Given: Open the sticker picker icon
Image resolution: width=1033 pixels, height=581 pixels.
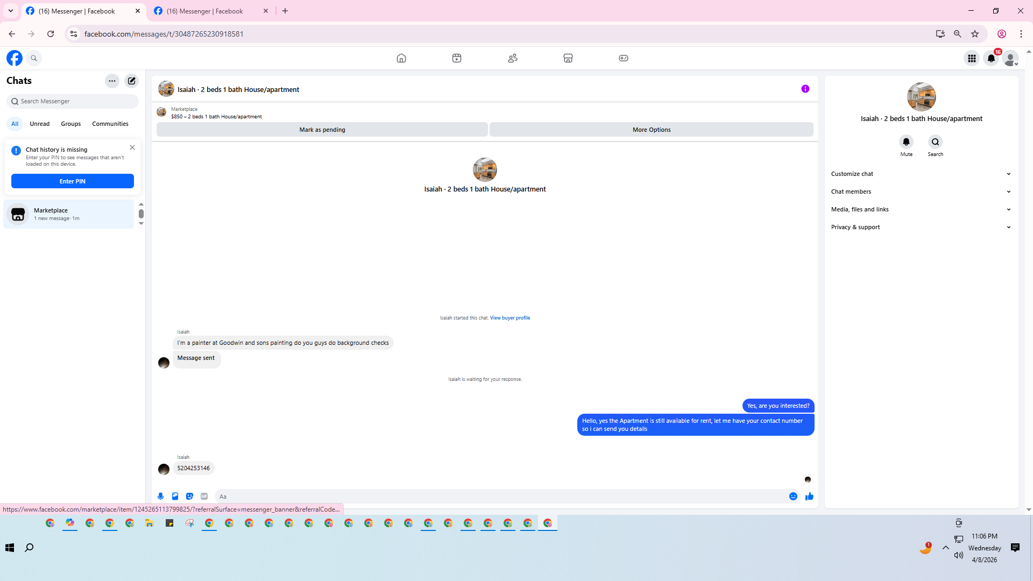Looking at the screenshot, I should [189, 496].
